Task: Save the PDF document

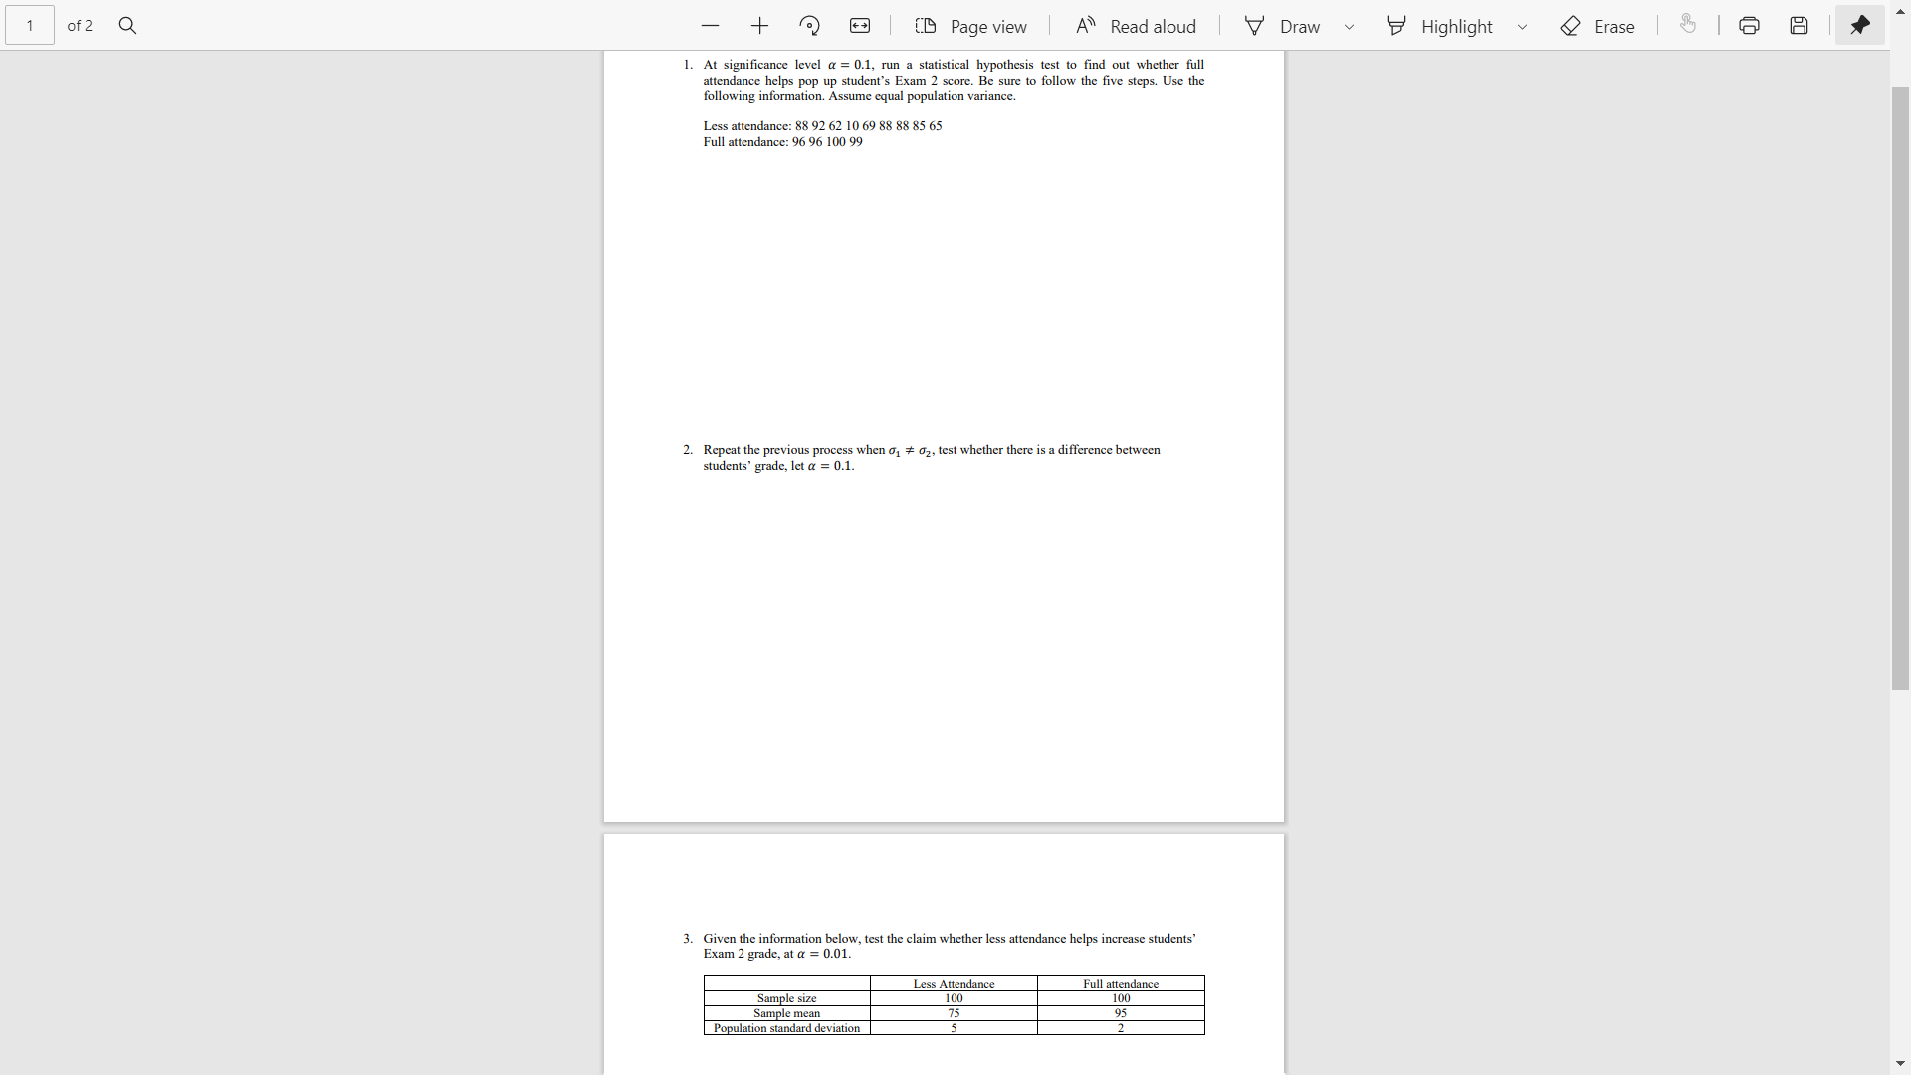Action: [x=1799, y=25]
